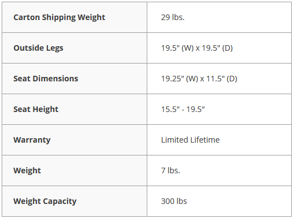Screen dimensions: 294x219
Task: Select the 15.5" - 19.5" value
Action: 183,109
